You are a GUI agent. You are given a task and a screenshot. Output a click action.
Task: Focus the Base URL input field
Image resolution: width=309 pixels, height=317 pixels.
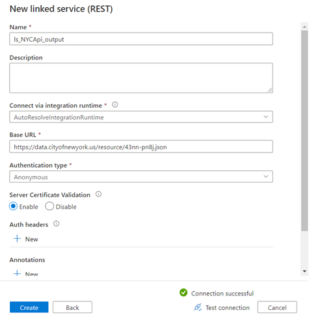pyautogui.click(x=141, y=147)
